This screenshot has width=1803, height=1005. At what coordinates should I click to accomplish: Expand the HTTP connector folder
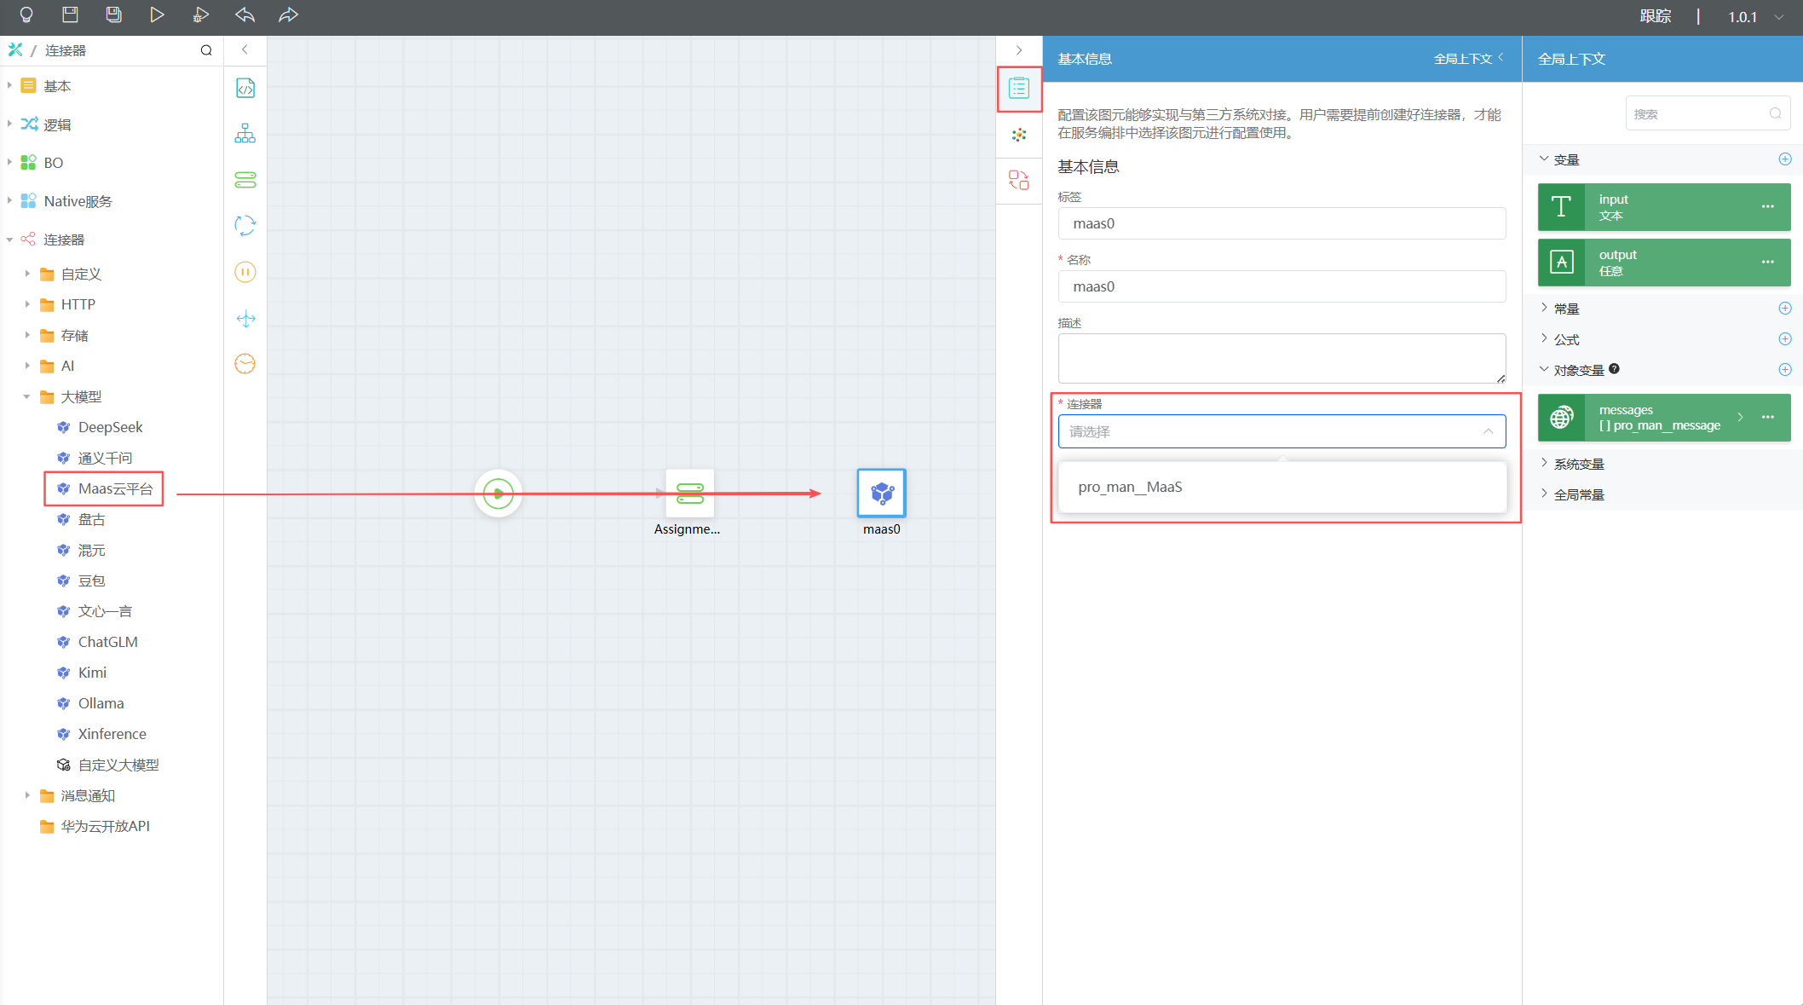pos(27,304)
